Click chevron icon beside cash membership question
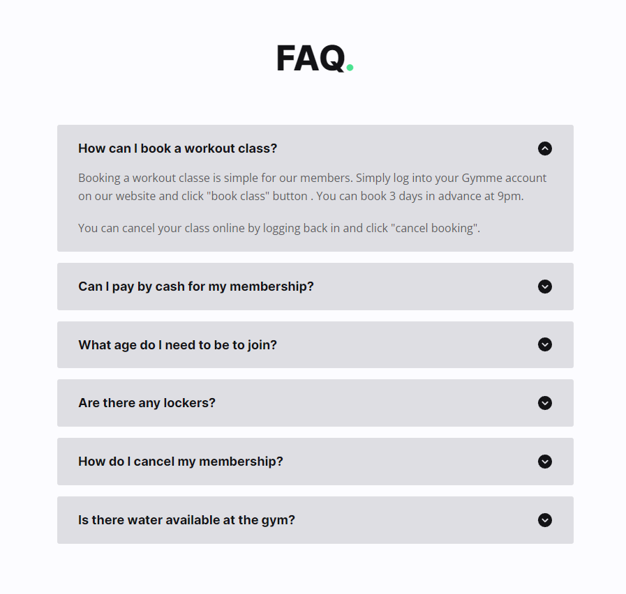 coord(544,287)
